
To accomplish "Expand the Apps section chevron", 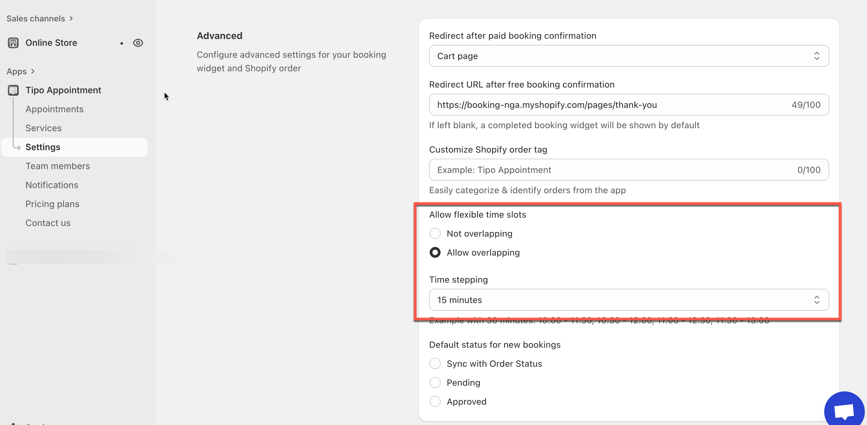I will point(33,71).
